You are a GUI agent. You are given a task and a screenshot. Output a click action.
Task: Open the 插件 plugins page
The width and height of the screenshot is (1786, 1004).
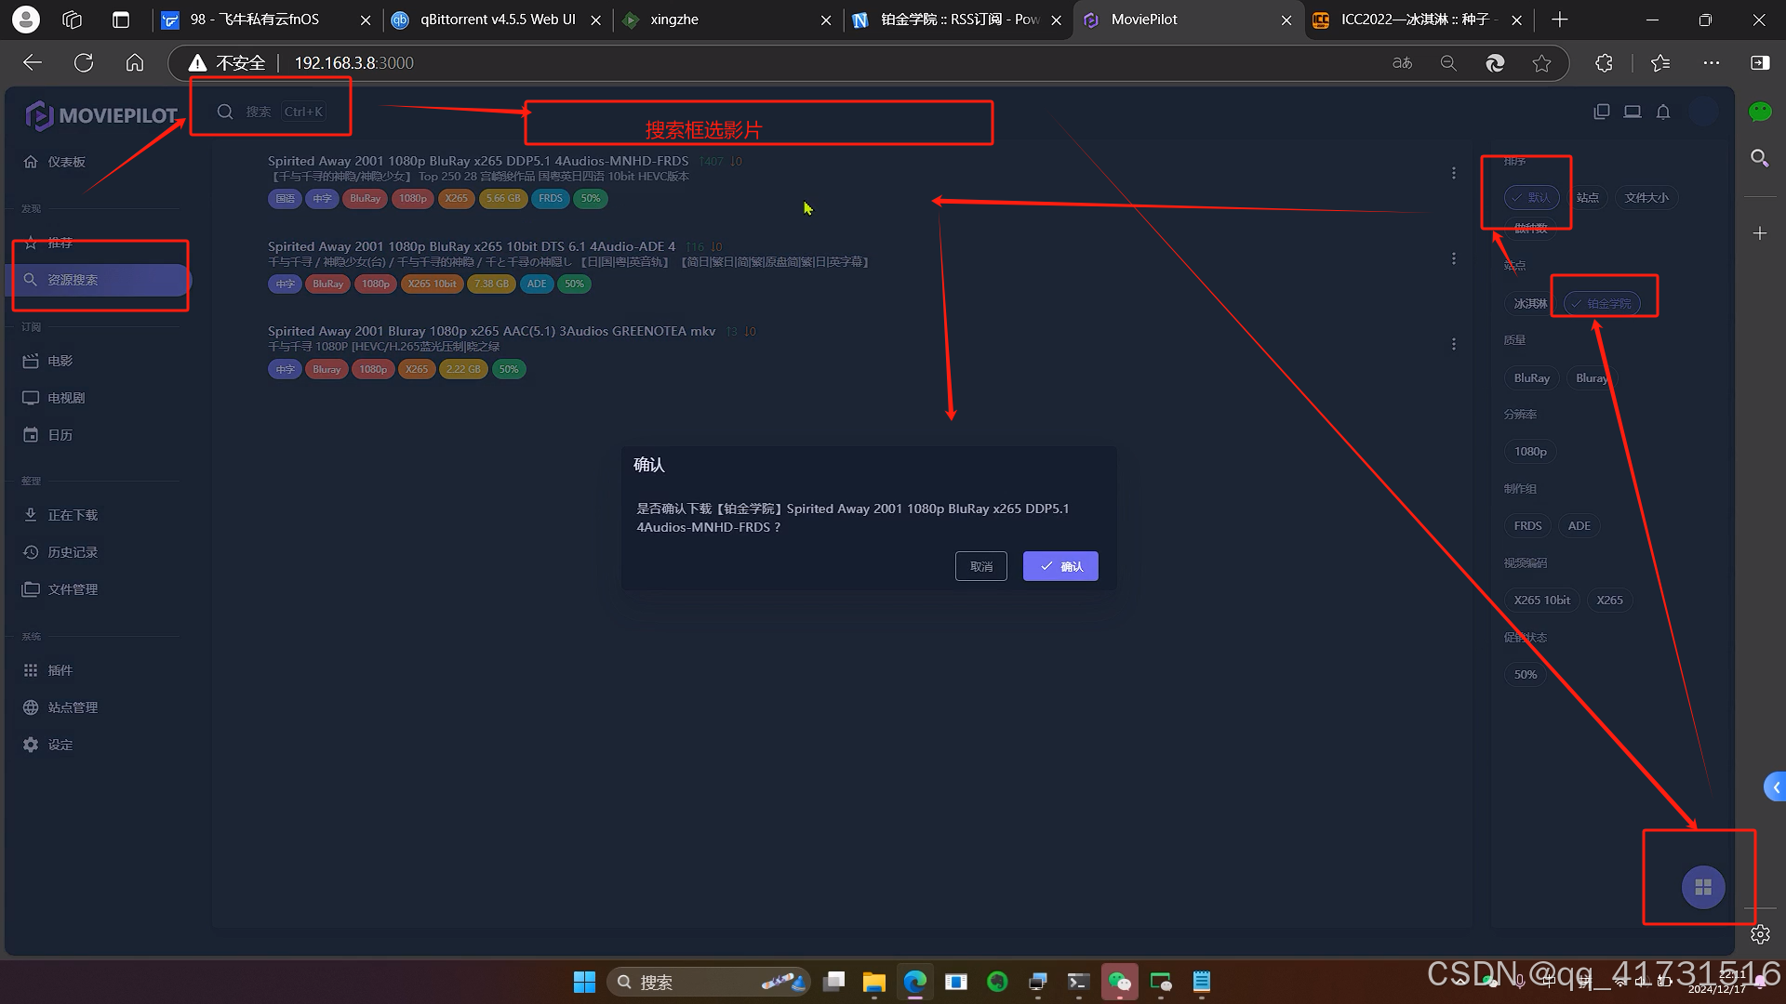tap(60, 670)
